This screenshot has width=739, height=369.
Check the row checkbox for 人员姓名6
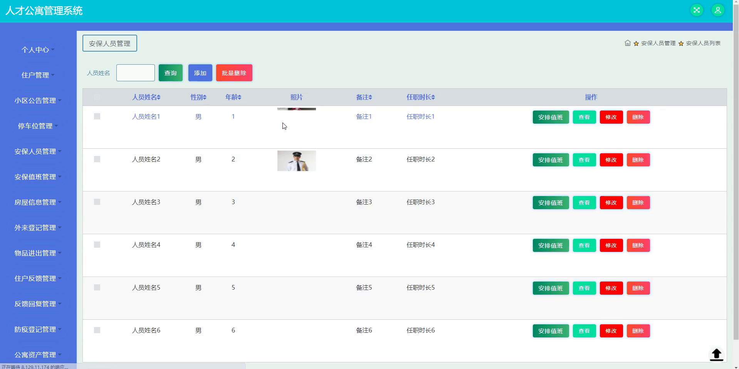tap(97, 330)
